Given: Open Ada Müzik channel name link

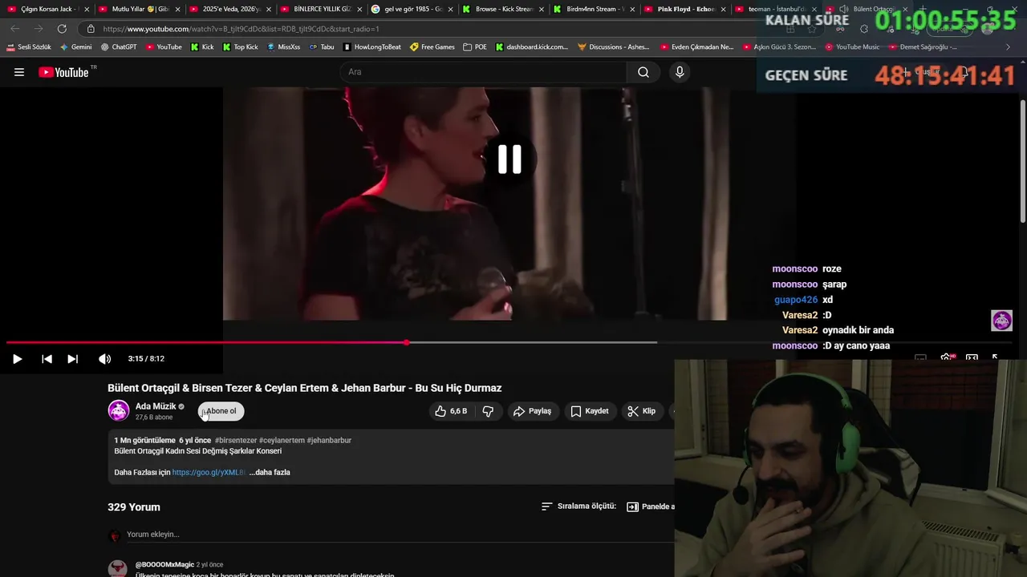Looking at the screenshot, I should tap(156, 406).
